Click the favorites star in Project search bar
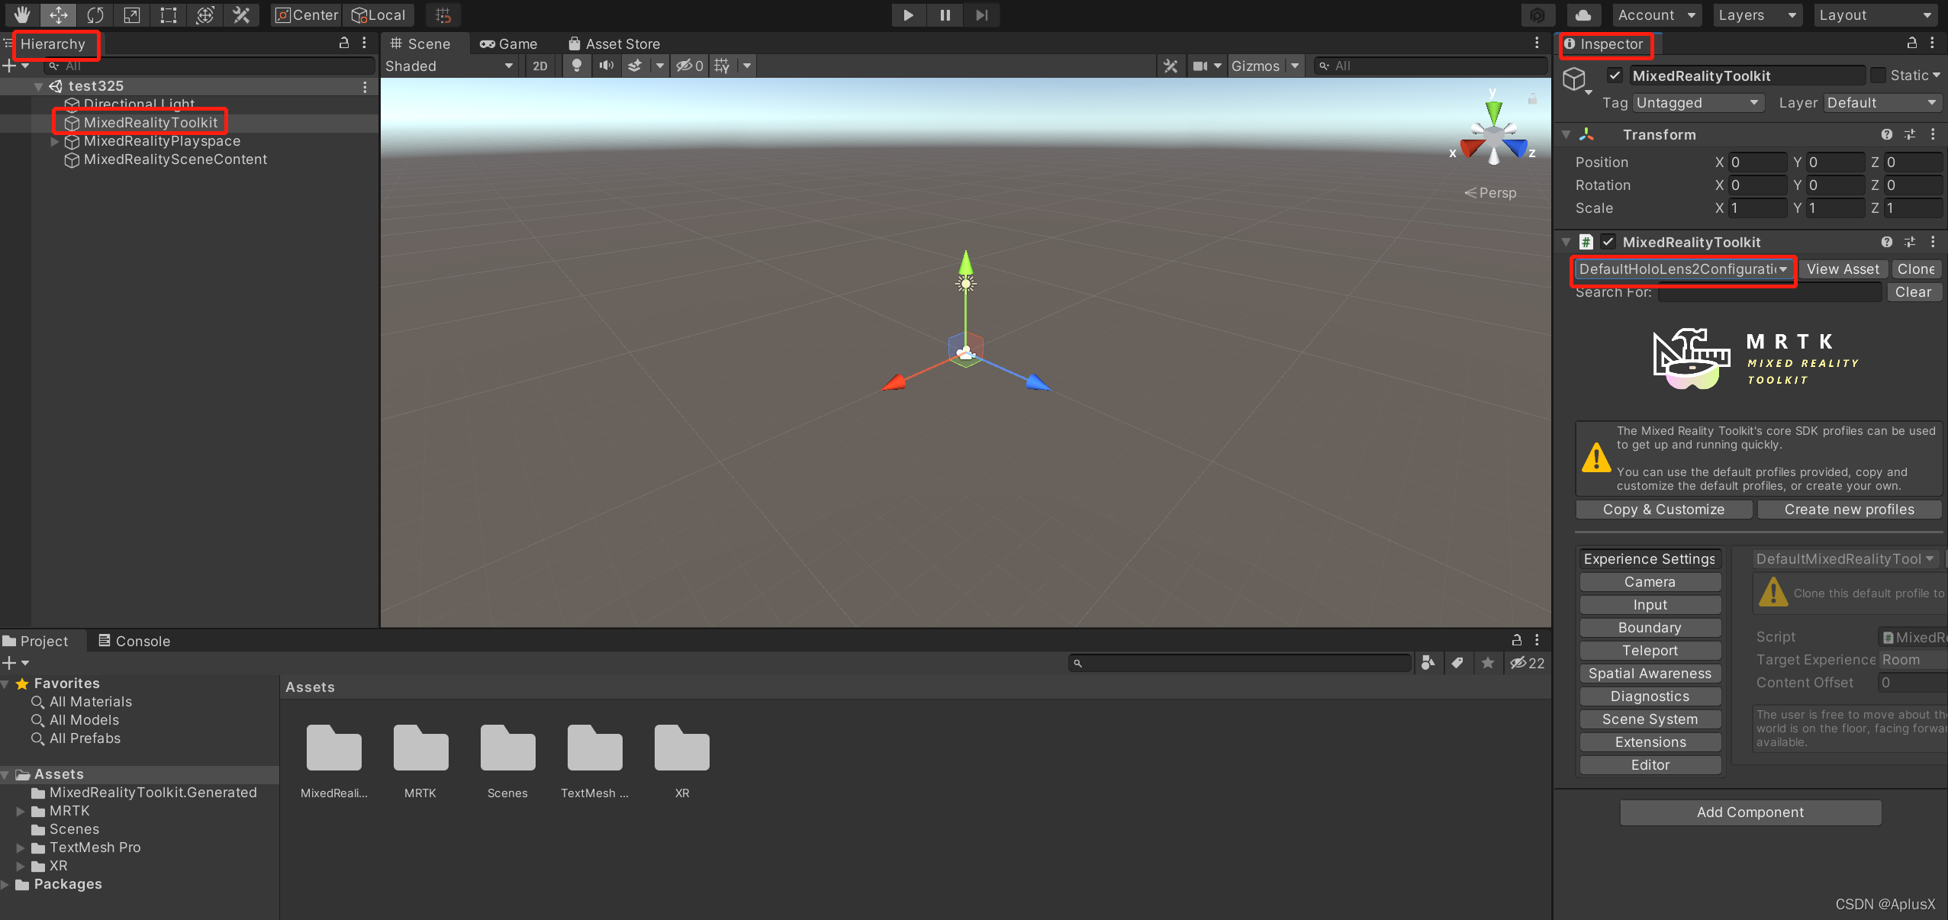This screenshot has height=920, width=1948. click(1486, 663)
